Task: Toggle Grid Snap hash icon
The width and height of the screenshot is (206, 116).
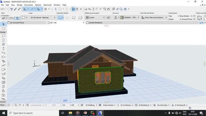Action: pyautogui.click(x=46, y=9)
